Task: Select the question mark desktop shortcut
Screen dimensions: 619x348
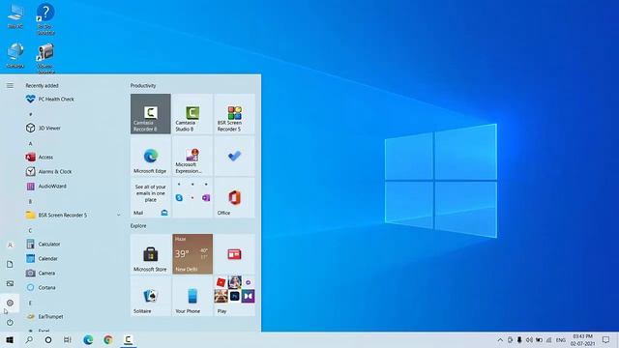Action: point(45,19)
